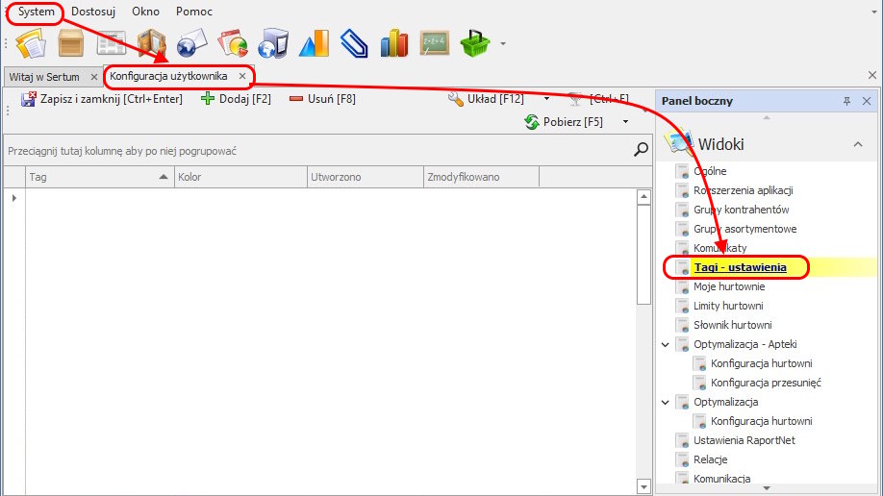Open the System menu
883x496 pixels.
click(x=37, y=12)
